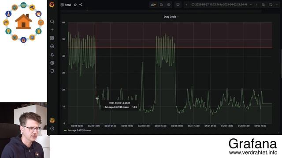Click legend color line of hm-rega series
This screenshot has width=282, height=158.
tap(65, 131)
